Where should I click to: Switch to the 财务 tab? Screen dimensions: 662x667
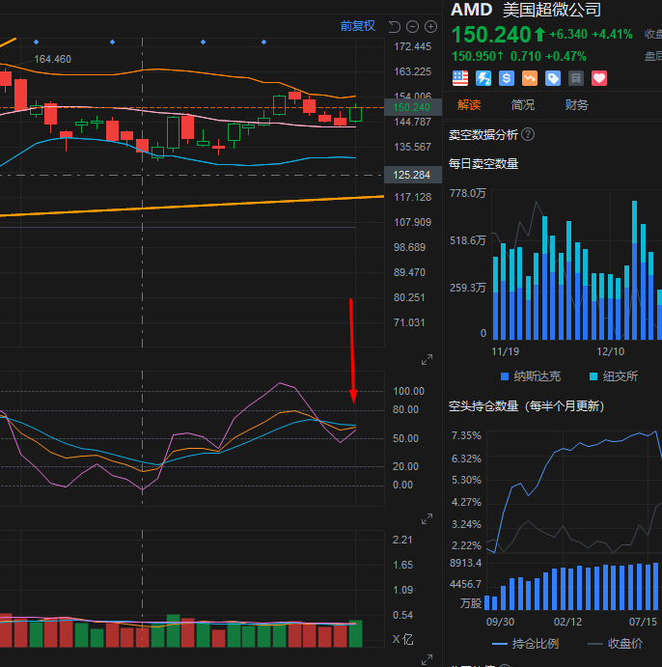576,104
